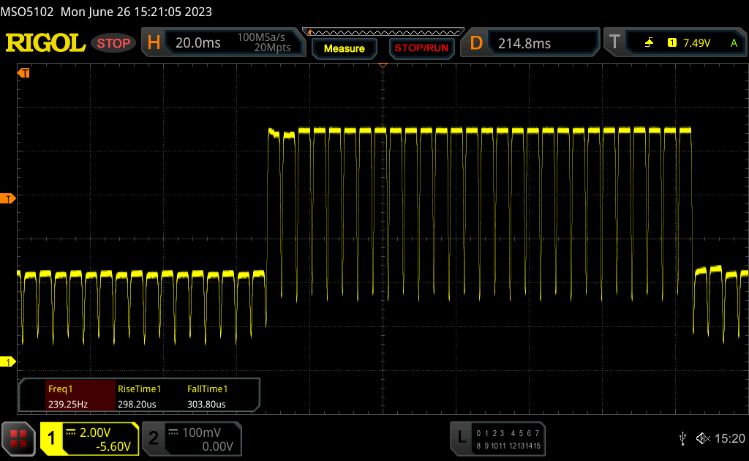Click the 15:20 clock display
The image size is (749, 461).
(x=729, y=438)
